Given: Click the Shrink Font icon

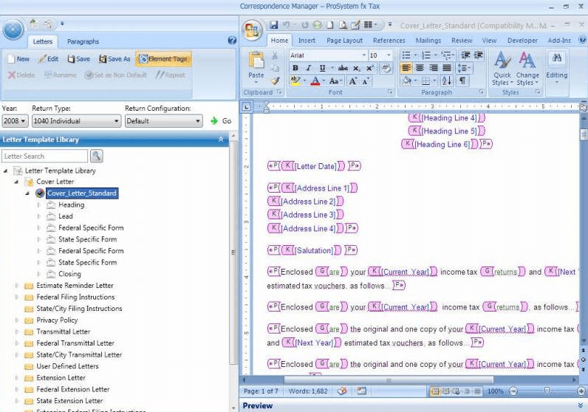Looking at the screenshot, I should click(366, 80).
